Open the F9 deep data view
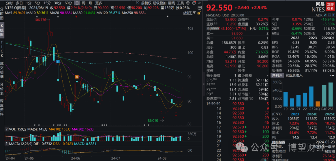 pyautogui.click(x=138, y=3)
